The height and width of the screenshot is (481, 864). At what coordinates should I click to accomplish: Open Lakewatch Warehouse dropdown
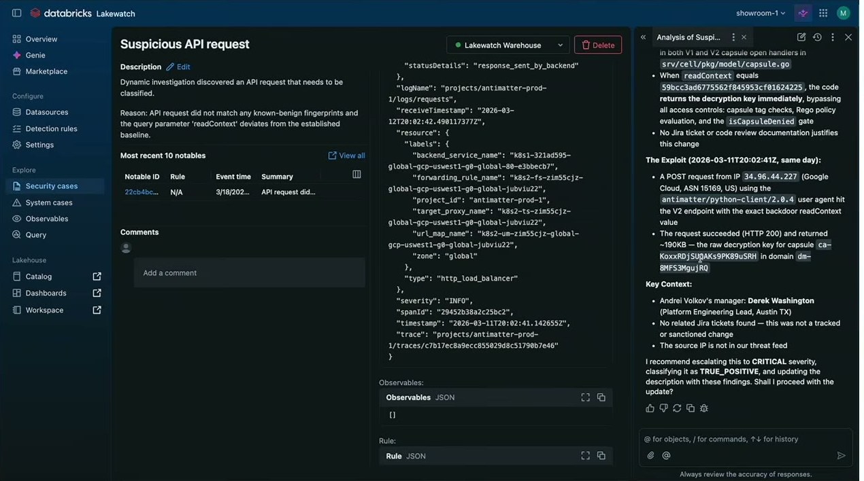pyautogui.click(x=508, y=45)
